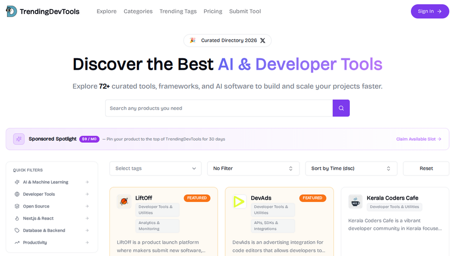455x256 pixels.
Task: Click the Sponsored Spotlight label
Action: point(53,139)
